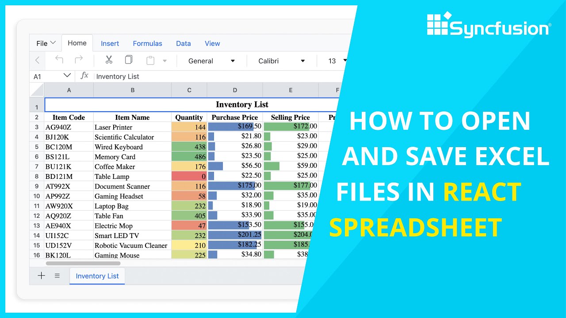Click the Wired Keyboard cell
566x318 pixels.
133,147
